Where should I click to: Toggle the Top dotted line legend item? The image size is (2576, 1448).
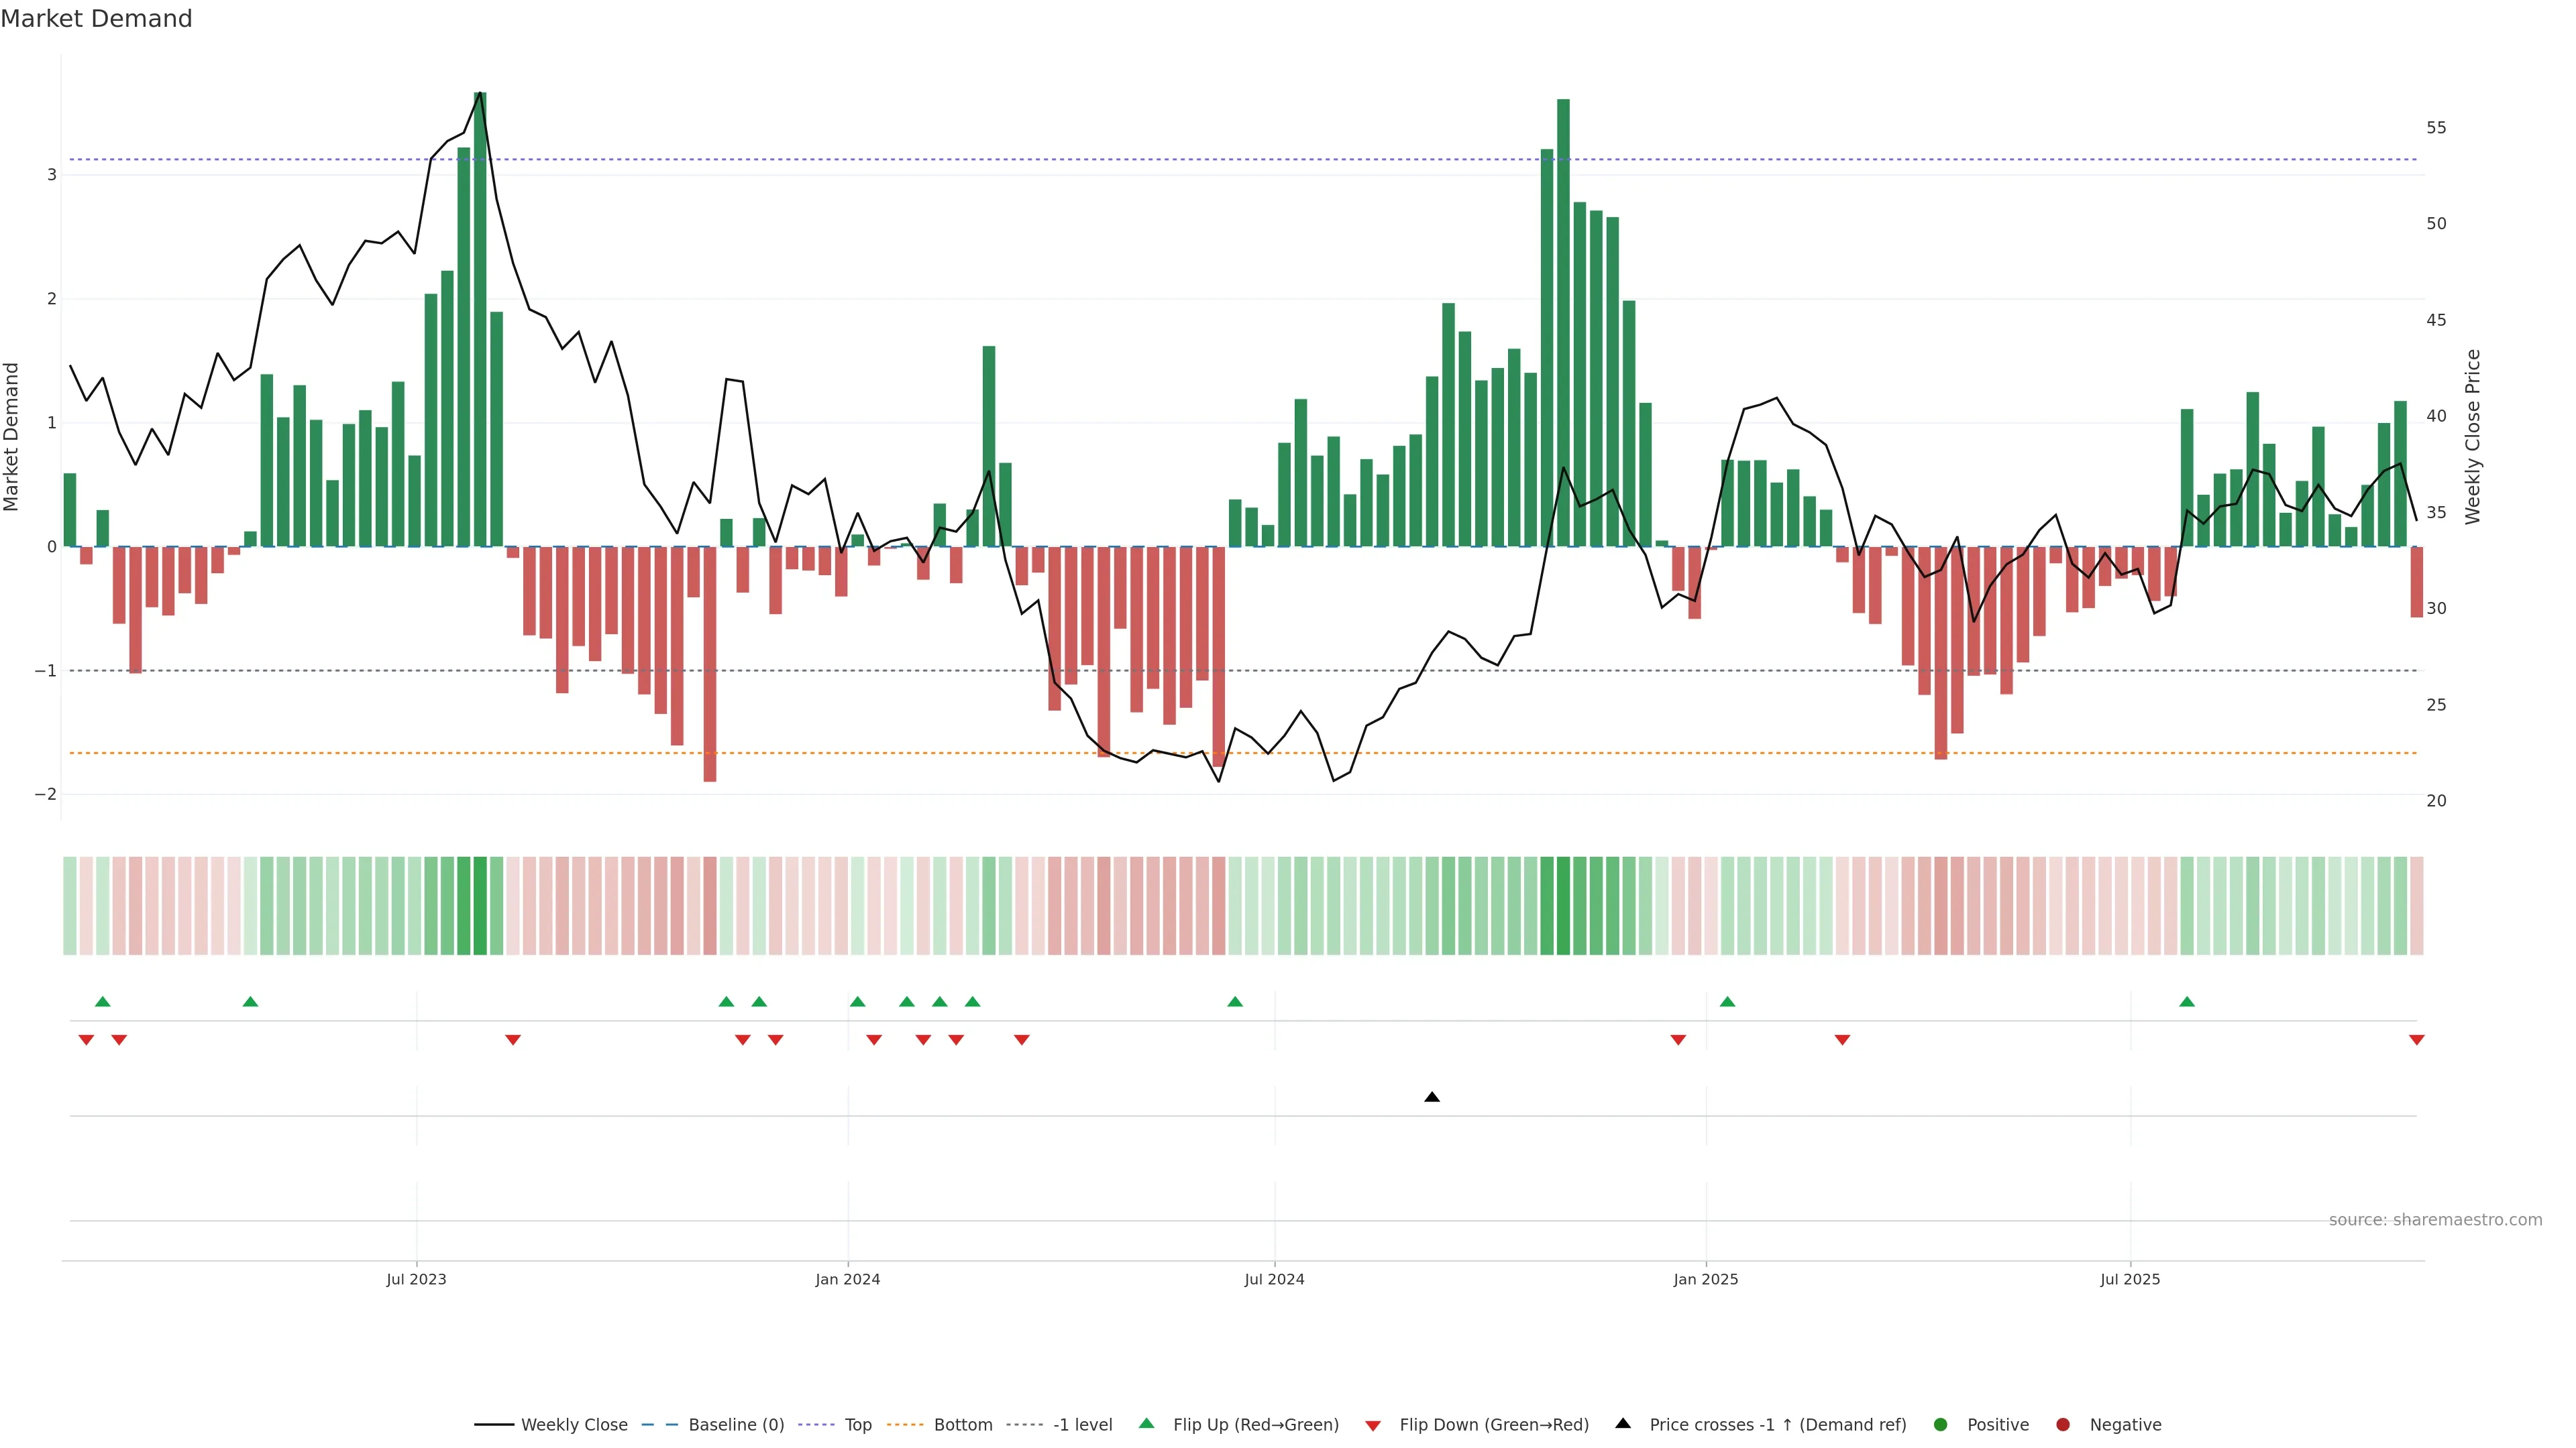tap(857, 1425)
